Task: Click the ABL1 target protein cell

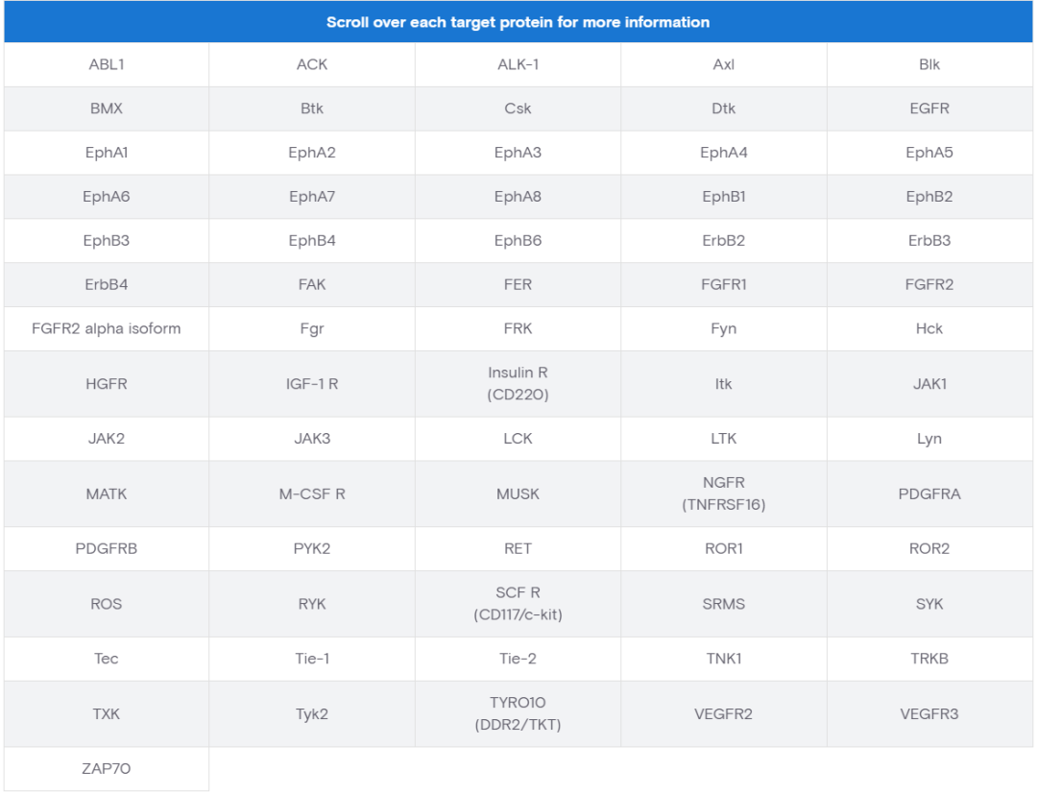Action: tap(107, 64)
